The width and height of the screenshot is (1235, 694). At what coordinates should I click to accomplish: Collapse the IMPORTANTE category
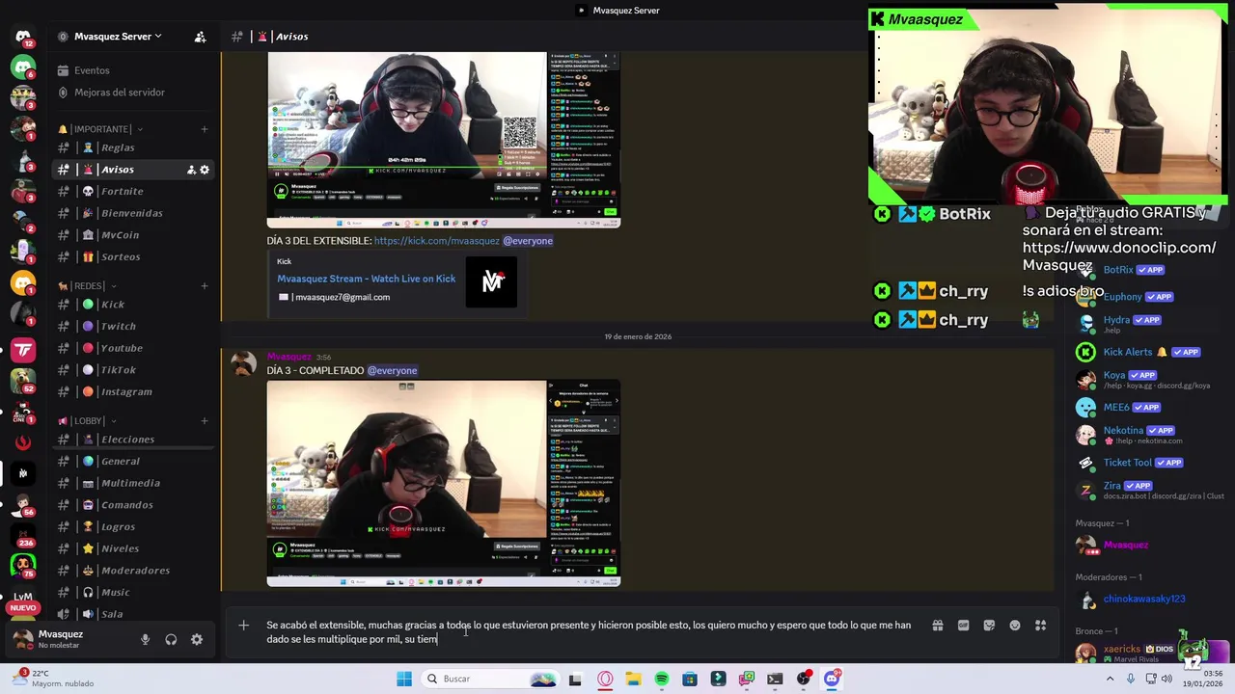click(x=100, y=129)
